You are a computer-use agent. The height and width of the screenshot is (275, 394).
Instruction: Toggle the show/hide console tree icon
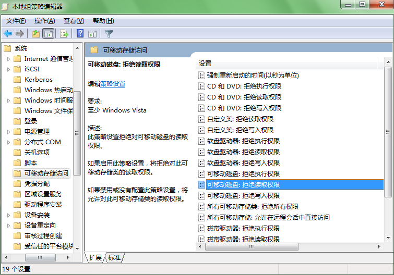pyautogui.click(x=48, y=33)
